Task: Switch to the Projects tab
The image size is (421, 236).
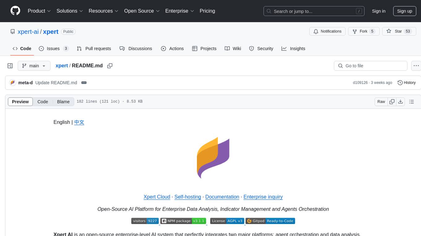Action: pos(204,48)
